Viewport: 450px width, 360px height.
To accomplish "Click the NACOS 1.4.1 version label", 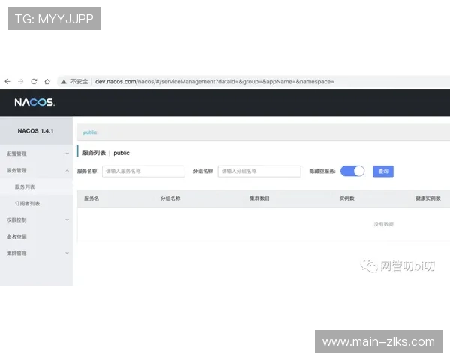I will [x=35, y=131].
